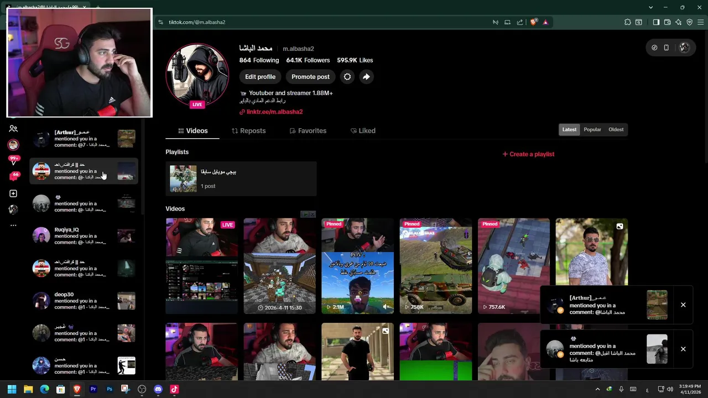This screenshot has height=398, width=708.
Task: Open the [Arthur] mention in the notification list
Action: tap(84, 139)
